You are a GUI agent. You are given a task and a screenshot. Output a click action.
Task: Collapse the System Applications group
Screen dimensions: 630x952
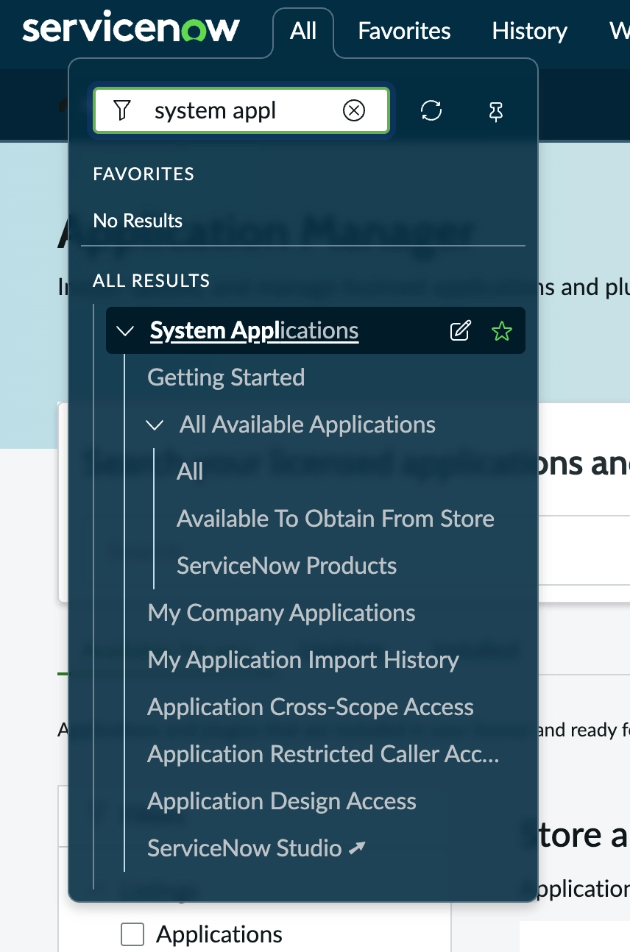(x=125, y=331)
